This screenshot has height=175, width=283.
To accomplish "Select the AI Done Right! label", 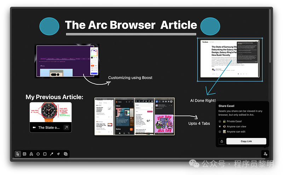I will pyautogui.click(x=203, y=101).
